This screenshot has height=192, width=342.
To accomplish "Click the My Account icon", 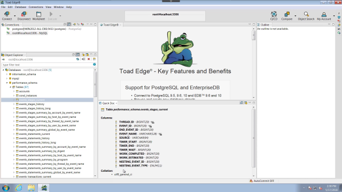I will (x=324, y=14).
